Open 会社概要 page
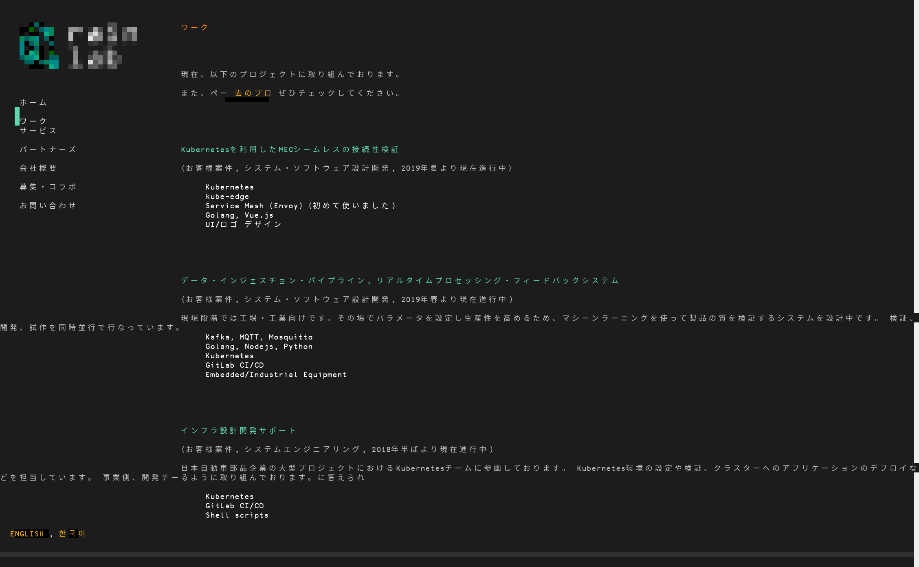Image resolution: width=919 pixels, height=567 pixels. tap(38, 168)
